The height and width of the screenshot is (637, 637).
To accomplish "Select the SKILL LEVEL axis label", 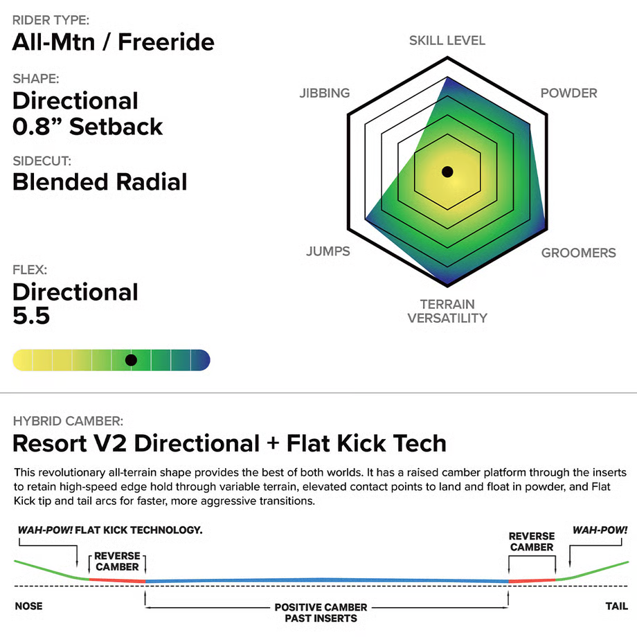I will pos(447,41).
